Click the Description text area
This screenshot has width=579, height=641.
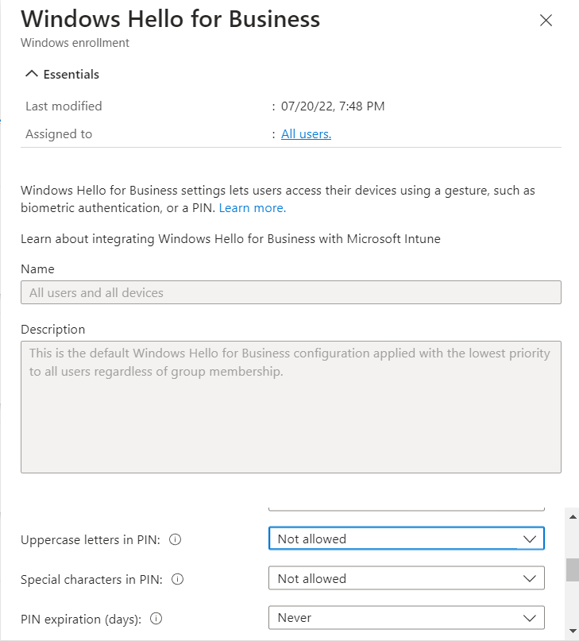pyautogui.click(x=291, y=407)
